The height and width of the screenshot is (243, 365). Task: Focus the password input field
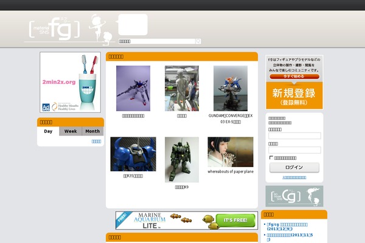click(x=294, y=150)
